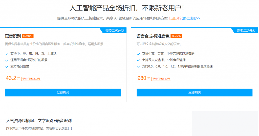Click heading 人气资源包搭配：文字识别+语音识别

click(x=39, y=121)
